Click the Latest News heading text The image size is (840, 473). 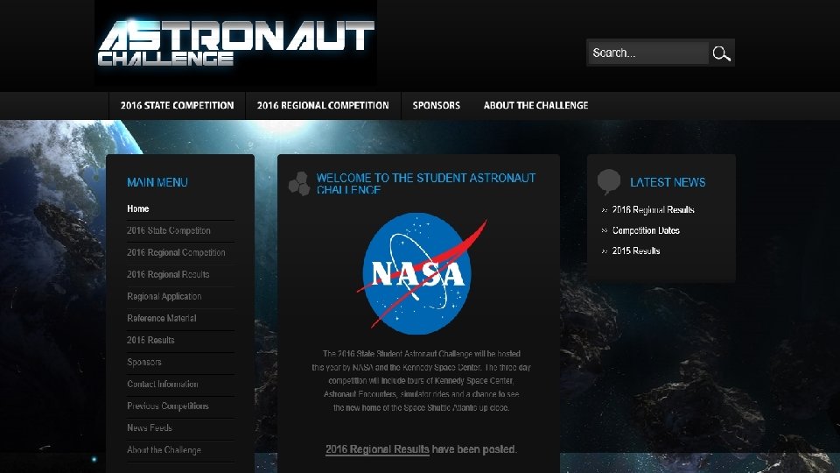[x=668, y=182]
